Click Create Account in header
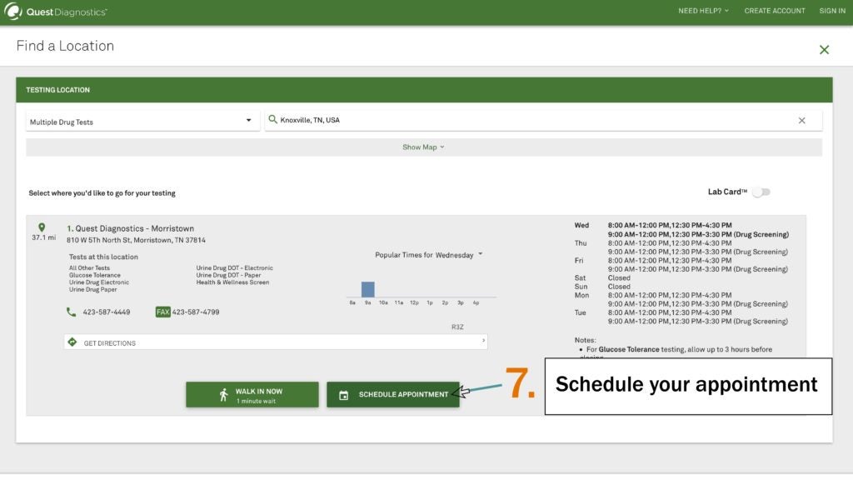Screen dimensions: 853x480 775,11
